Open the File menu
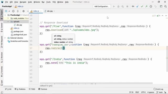168x94 pixels. [6, 2]
